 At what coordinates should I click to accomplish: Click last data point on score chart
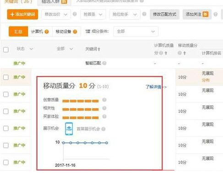(x=107, y=143)
